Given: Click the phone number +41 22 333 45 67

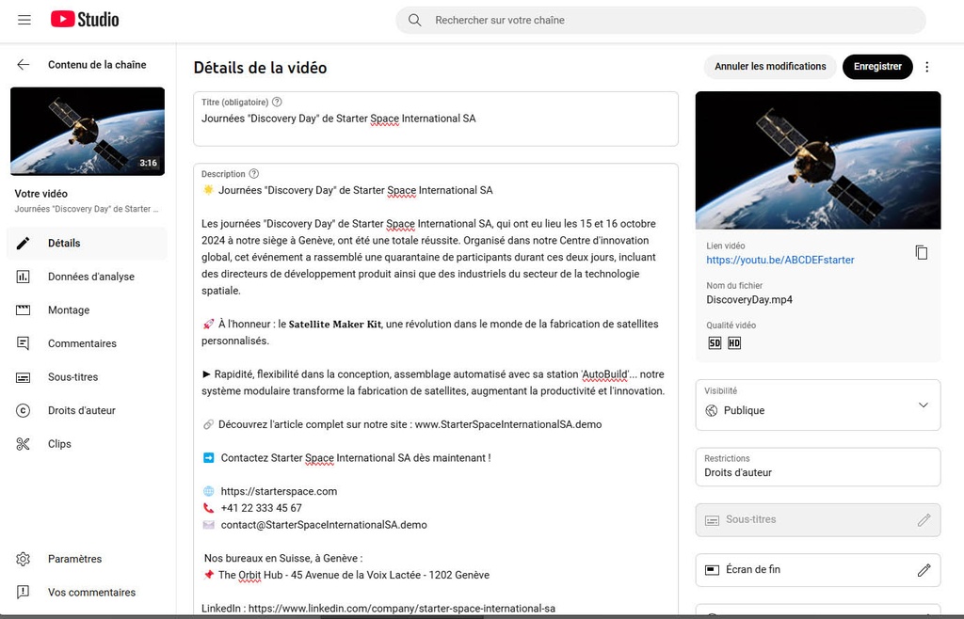Looking at the screenshot, I should click(x=262, y=508).
